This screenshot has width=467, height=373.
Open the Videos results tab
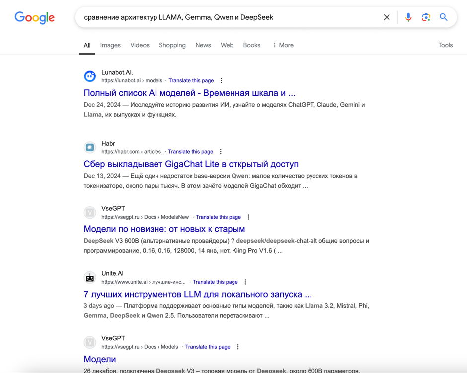click(x=140, y=45)
